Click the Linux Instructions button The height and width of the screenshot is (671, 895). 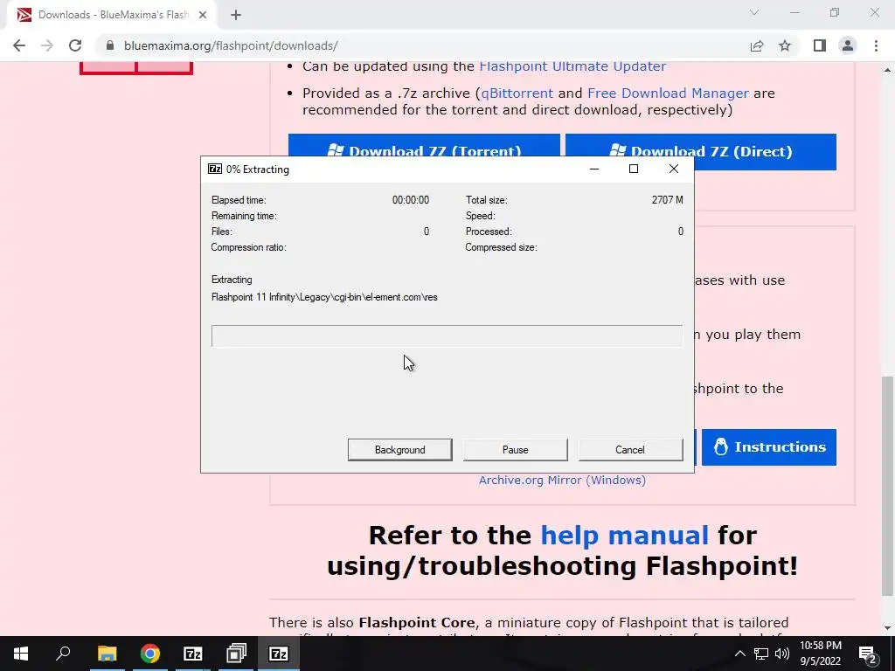click(x=769, y=446)
